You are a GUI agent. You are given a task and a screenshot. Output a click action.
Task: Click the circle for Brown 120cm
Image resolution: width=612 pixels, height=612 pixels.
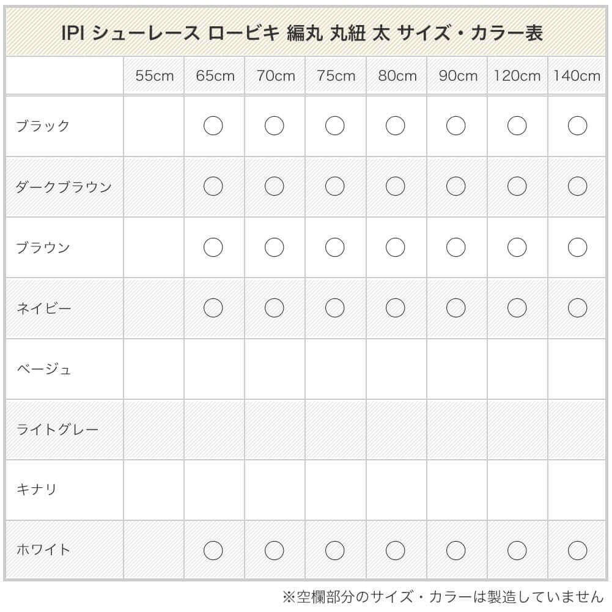pos(517,247)
